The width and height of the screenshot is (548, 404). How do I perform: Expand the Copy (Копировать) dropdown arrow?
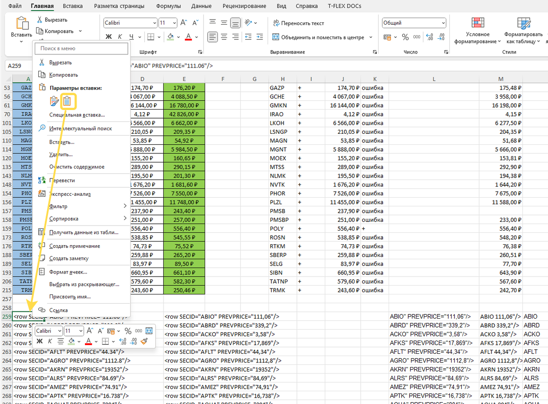tap(80, 31)
